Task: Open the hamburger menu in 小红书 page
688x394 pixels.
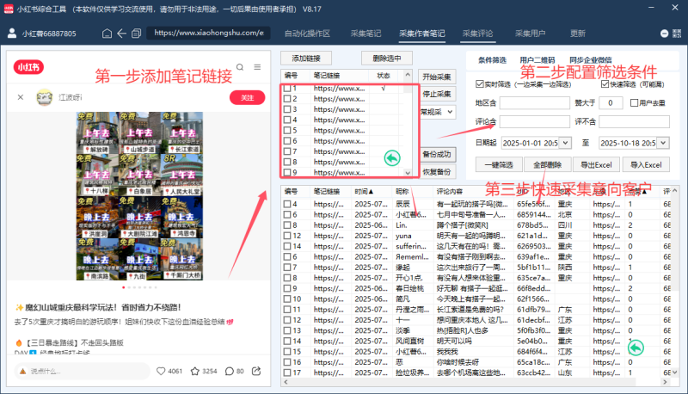Action: (x=257, y=67)
